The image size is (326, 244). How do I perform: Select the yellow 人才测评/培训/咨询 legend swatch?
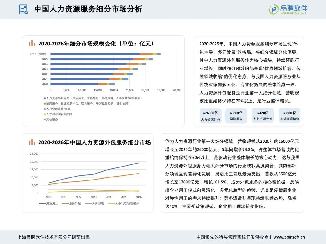point(45,114)
